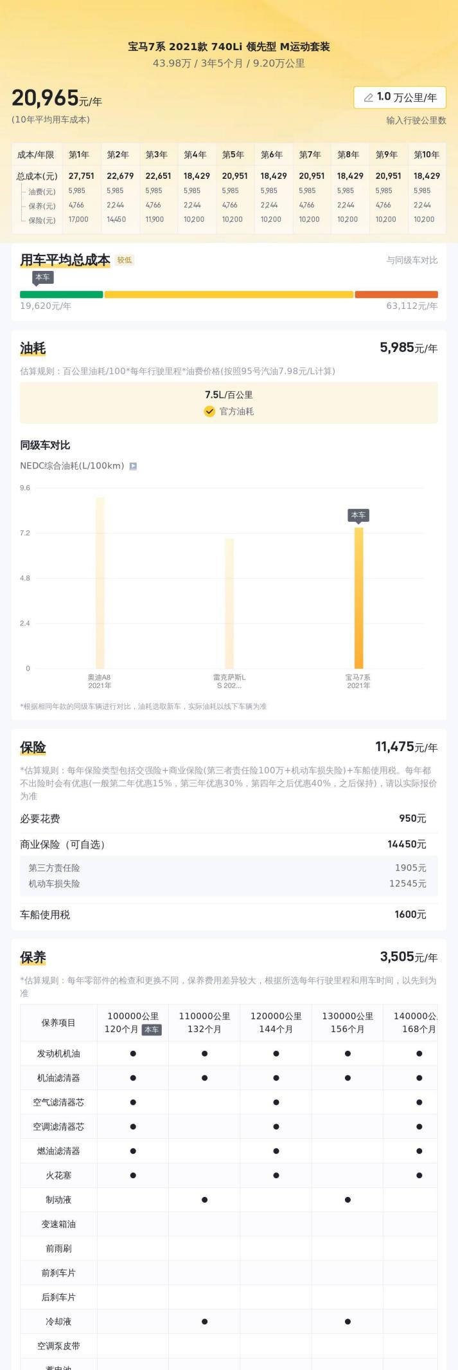The height and width of the screenshot is (1370, 458).
Task: Click the pencil edit icon beside 1.0 万公里/年
Action: [x=368, y=97]
